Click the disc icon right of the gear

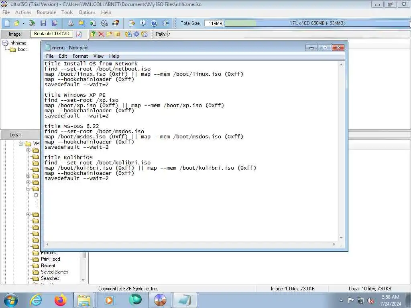tap(144, 34)
